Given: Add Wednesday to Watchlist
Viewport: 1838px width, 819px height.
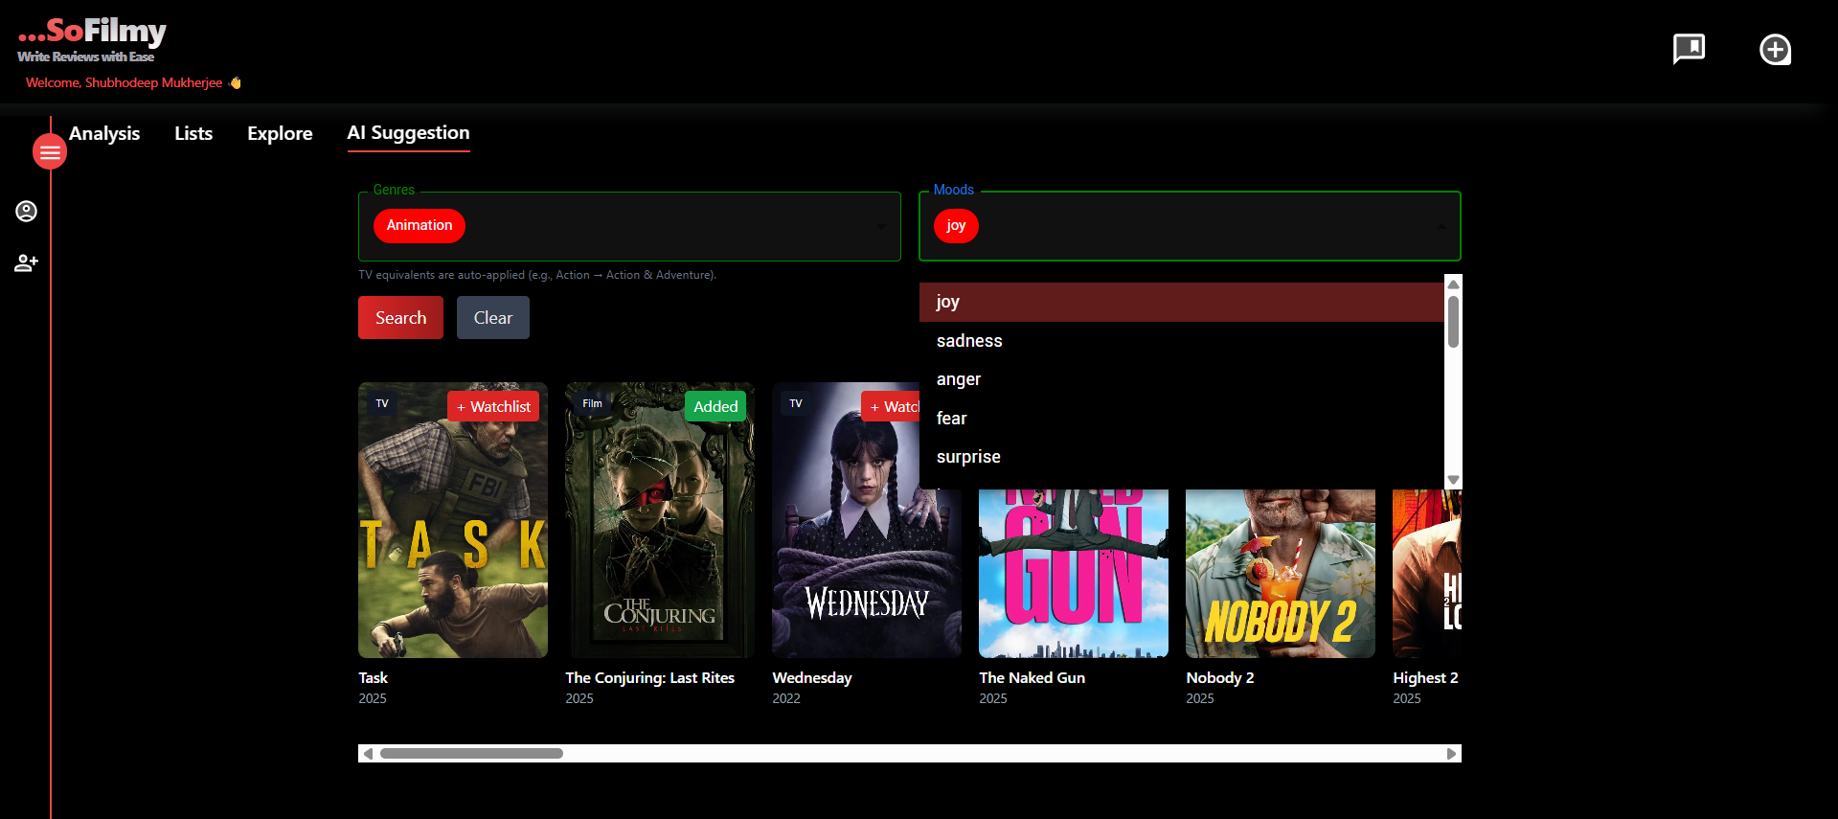Looking at the screenshot, I should 891,406.
